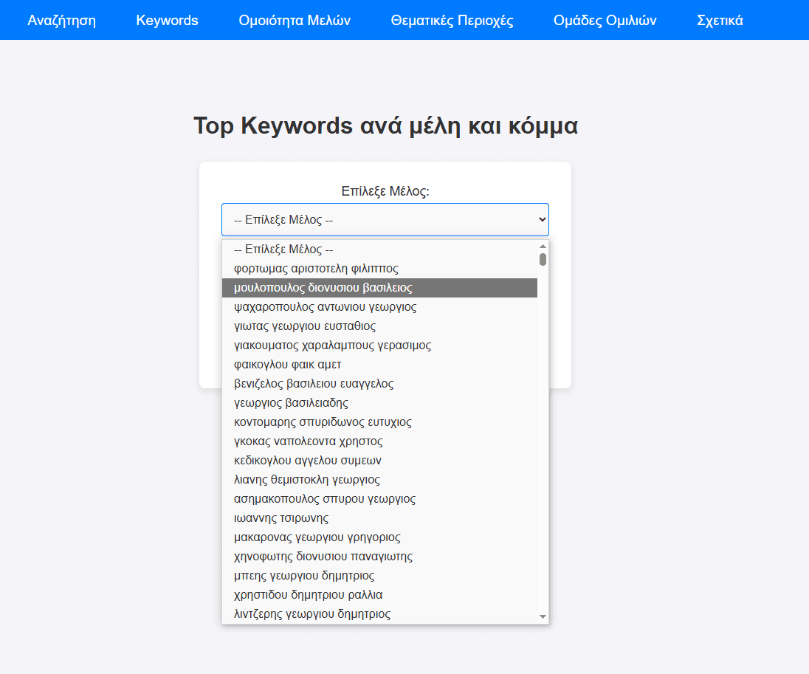Open the Ομάδες Ομιλιών page

click(605, 20)
